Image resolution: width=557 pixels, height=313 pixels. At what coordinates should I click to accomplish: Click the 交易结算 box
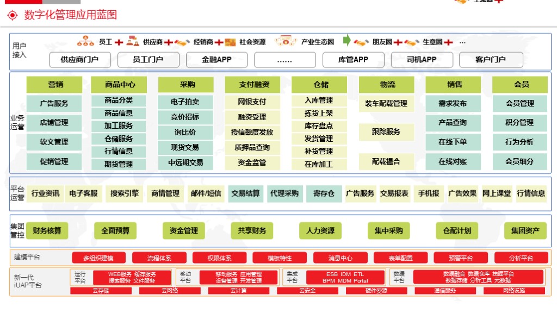[x=246, y=193]
